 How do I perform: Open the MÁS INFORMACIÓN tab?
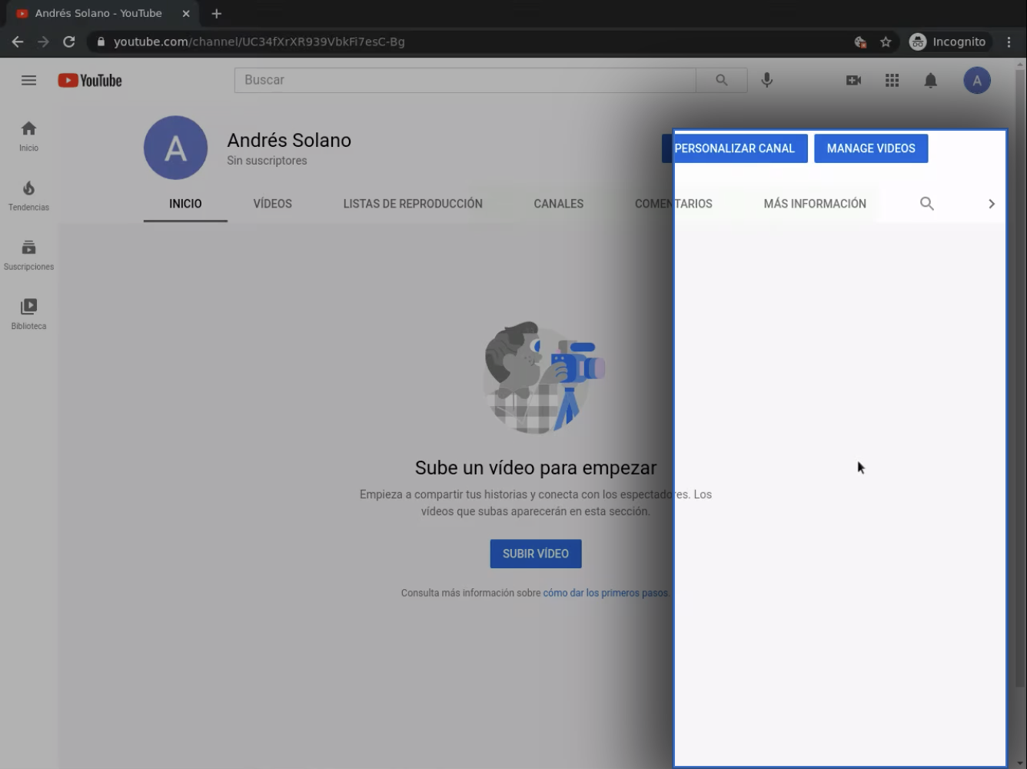(815, 203)
